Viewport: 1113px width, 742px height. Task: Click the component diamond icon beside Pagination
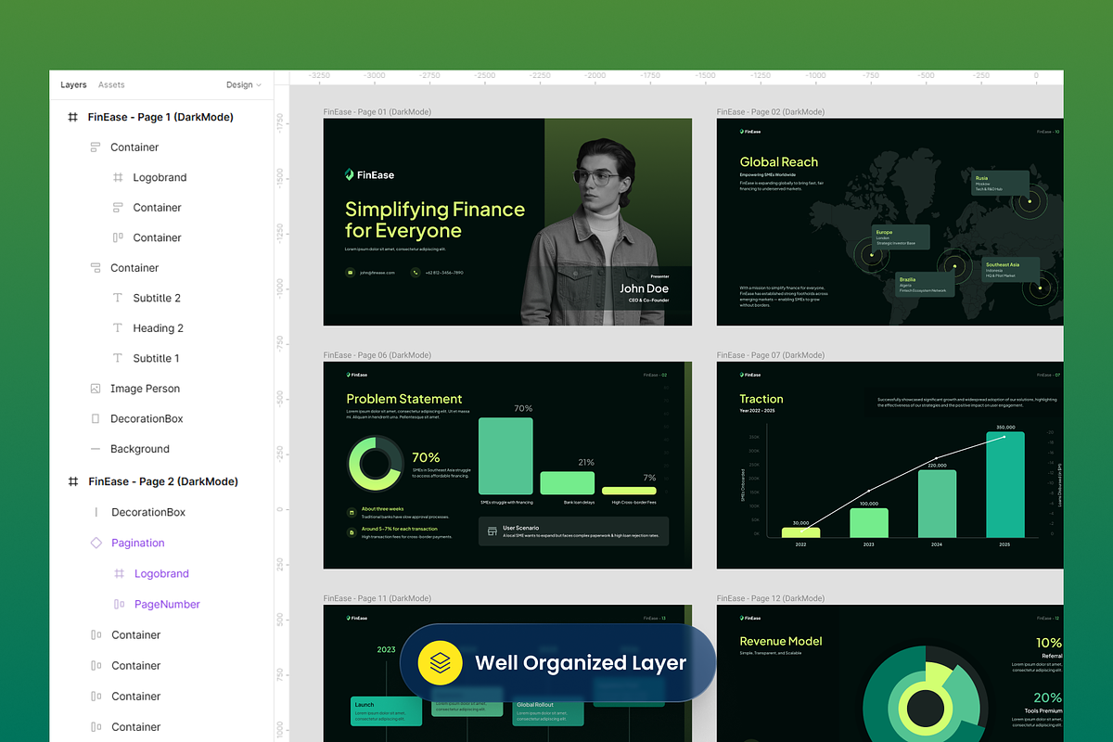tap(96, 543)
